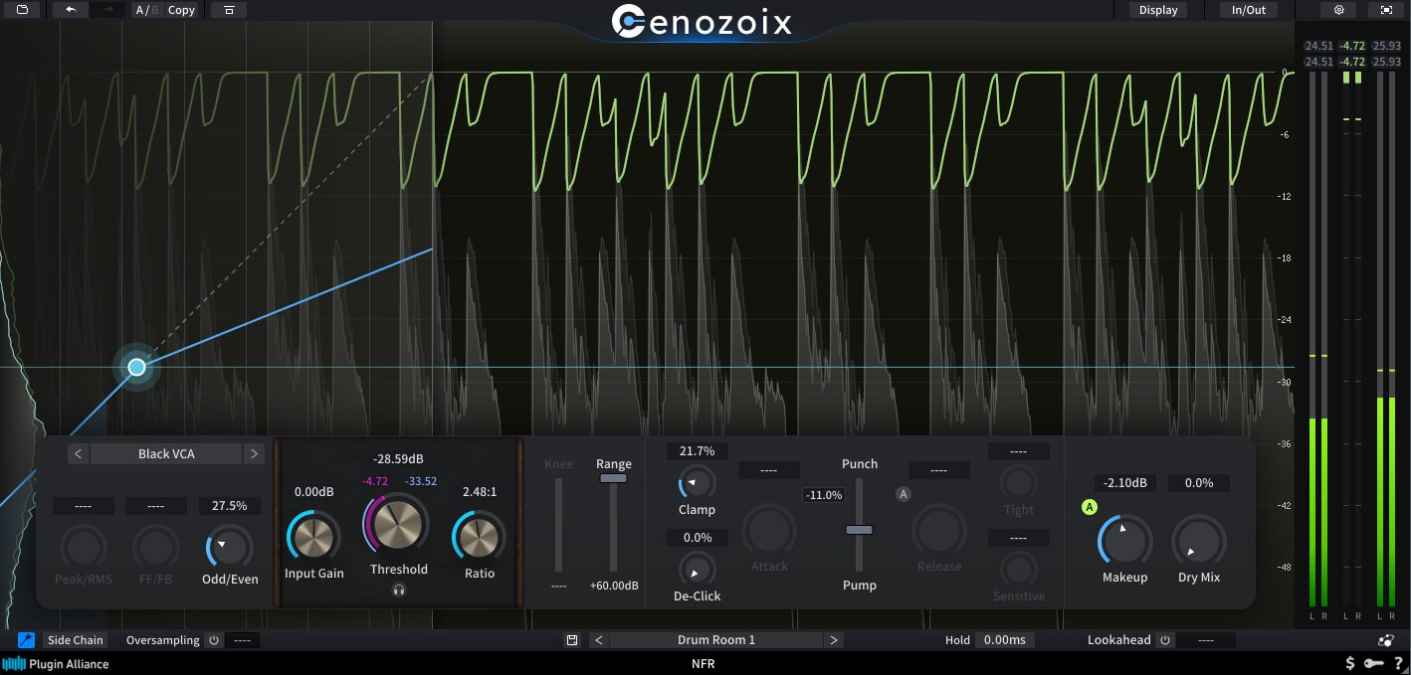The width and height of the screenshot is (1411, 675).
Task: Click the headphones listen icon under Threshold
Action: [x=399, y=590]
